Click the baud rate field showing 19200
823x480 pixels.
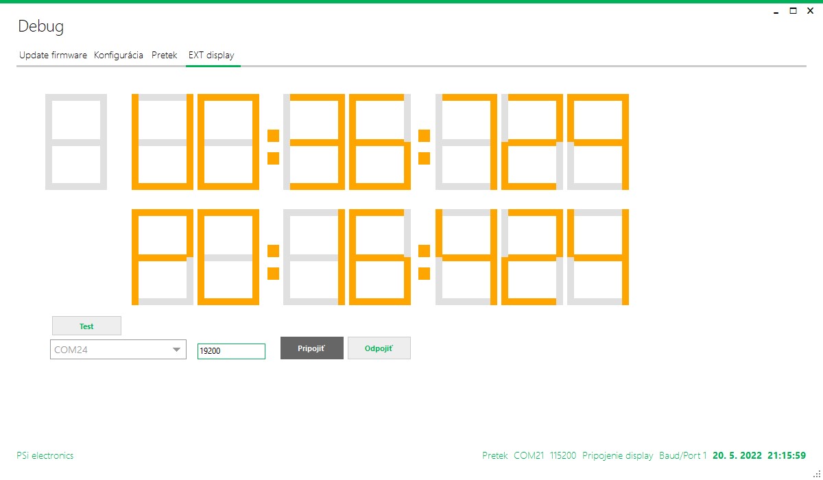231,351
